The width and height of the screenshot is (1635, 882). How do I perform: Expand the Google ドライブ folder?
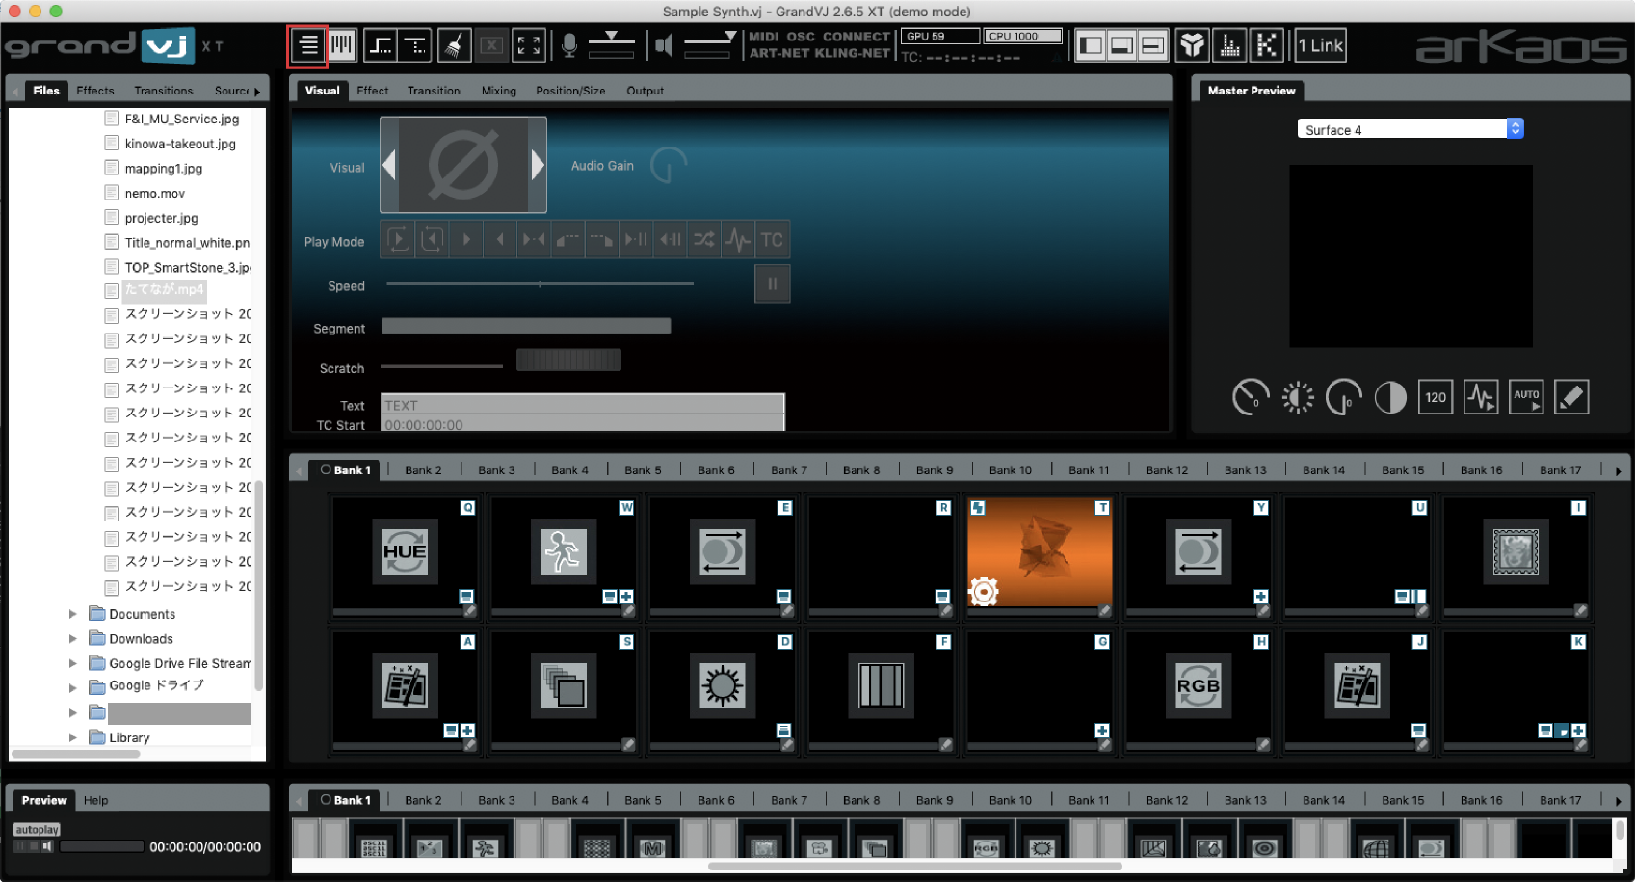[72, 687]
